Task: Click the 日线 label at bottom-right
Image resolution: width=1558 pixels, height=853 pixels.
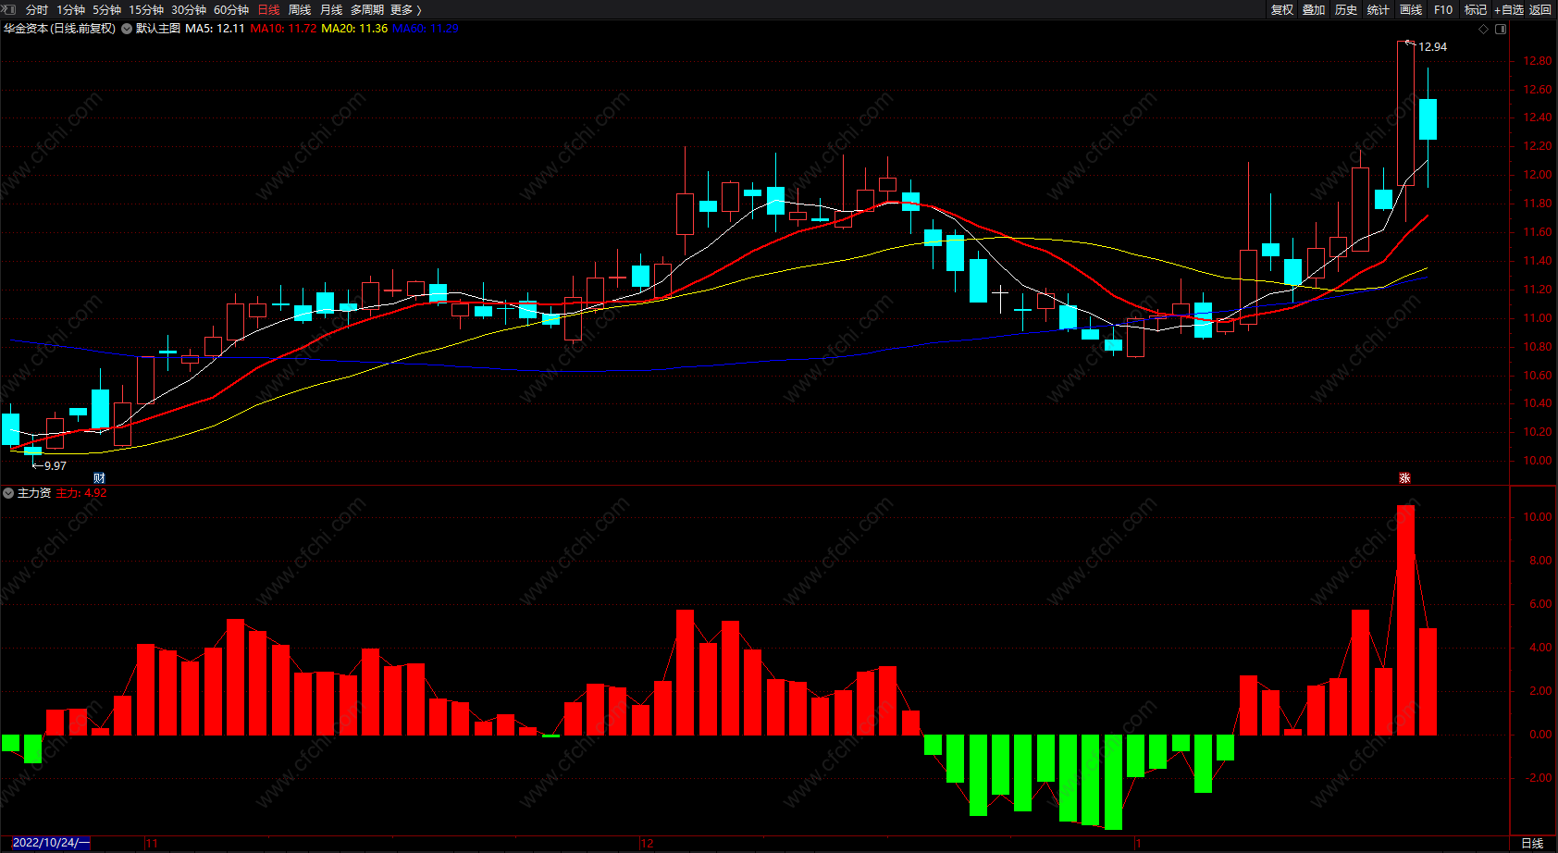Action: 1533,843
